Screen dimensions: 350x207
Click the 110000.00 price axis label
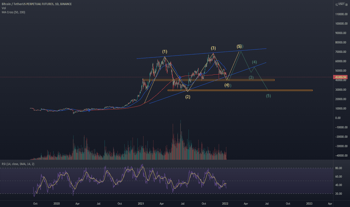(x=341, y=14)
